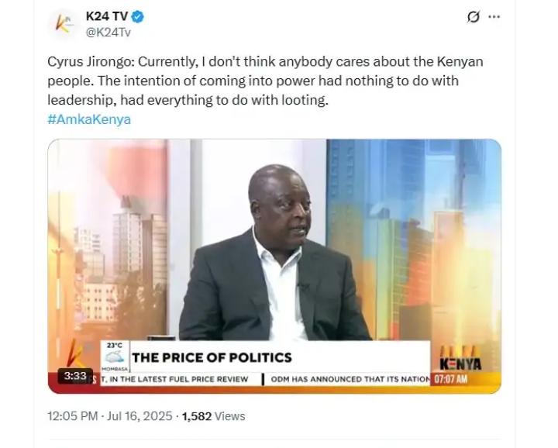Click THE PRICE OF POLITICS banner
This screenshot has height=448, width=558.
212,357
